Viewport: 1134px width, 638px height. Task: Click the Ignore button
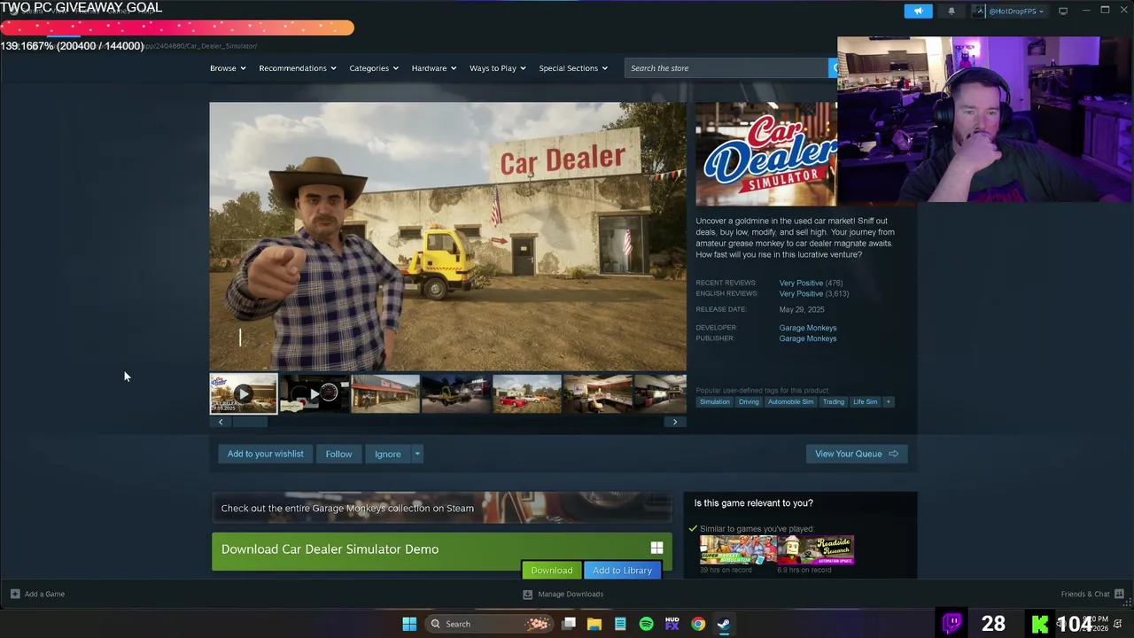pyautogui.click(x=387, y=454)
